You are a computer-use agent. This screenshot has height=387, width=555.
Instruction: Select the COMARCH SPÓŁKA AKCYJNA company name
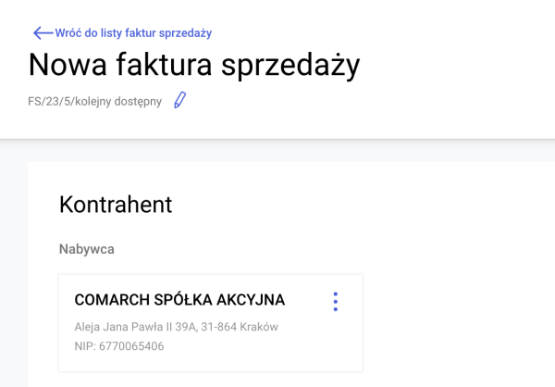tap(179, 300)
